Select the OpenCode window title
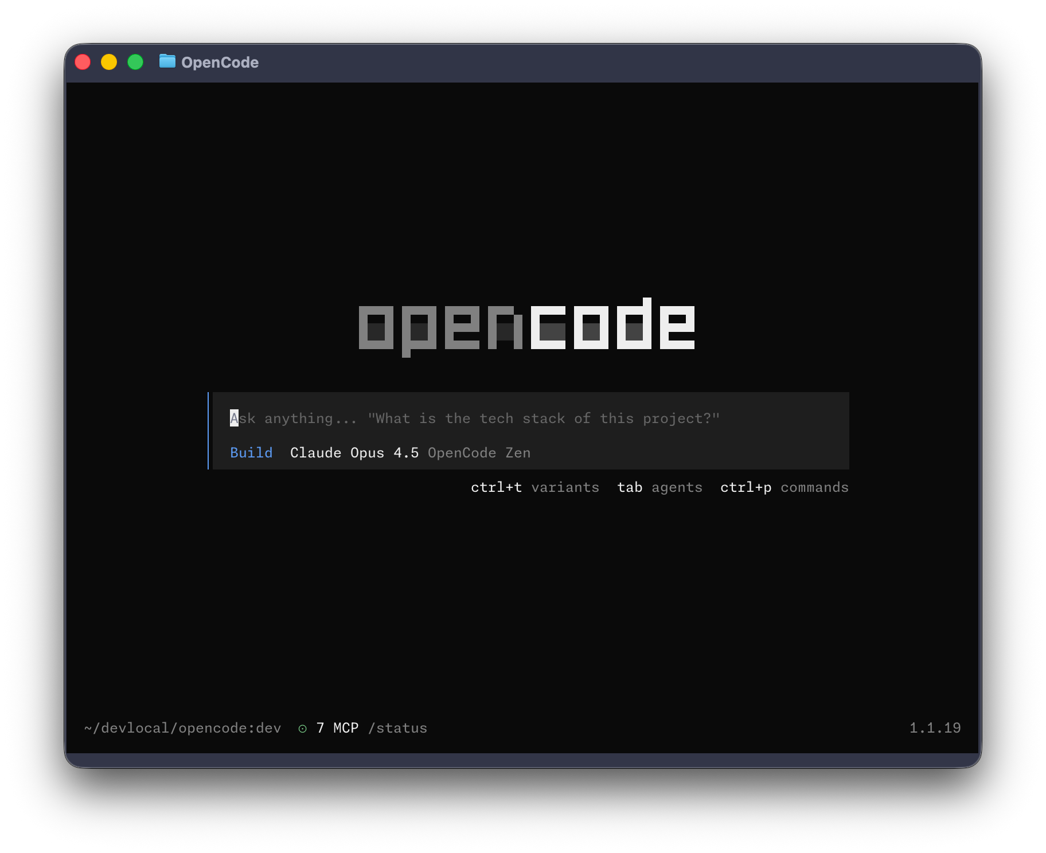The image size is (1046, 853). coord(220,62)
